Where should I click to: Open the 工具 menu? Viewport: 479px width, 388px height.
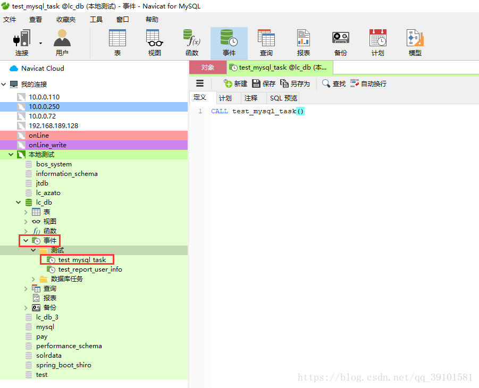[96, 20]
